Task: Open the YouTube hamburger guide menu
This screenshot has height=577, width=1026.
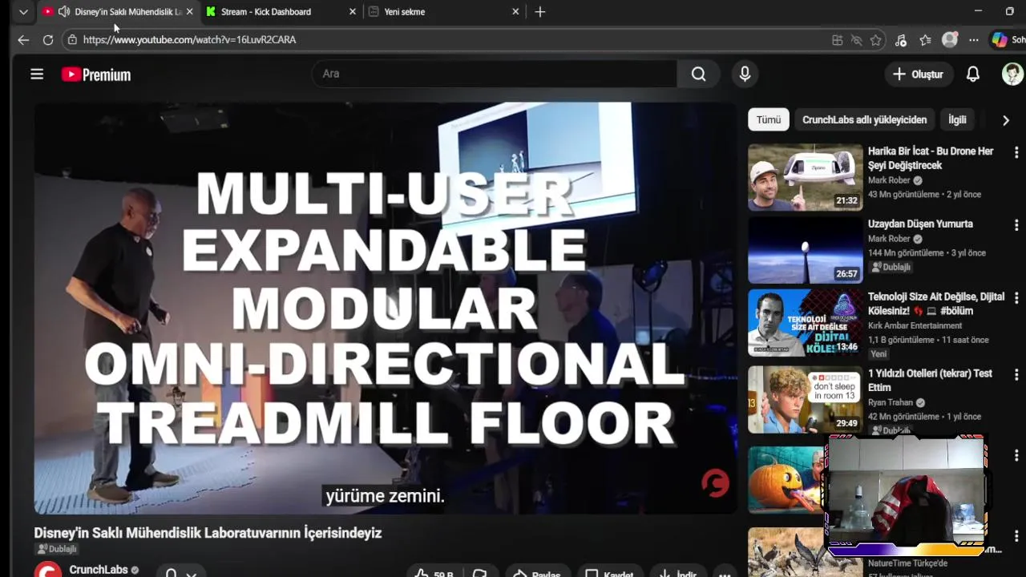Action: click(37, 74)
